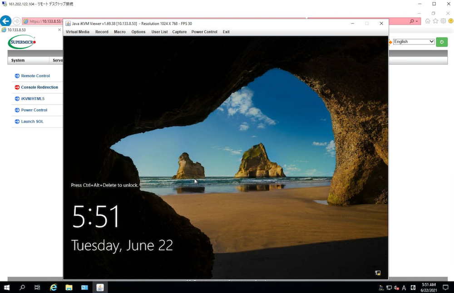Open the browser favorites star icon
The height and width of the screenshot is (293, 454).
435,21
